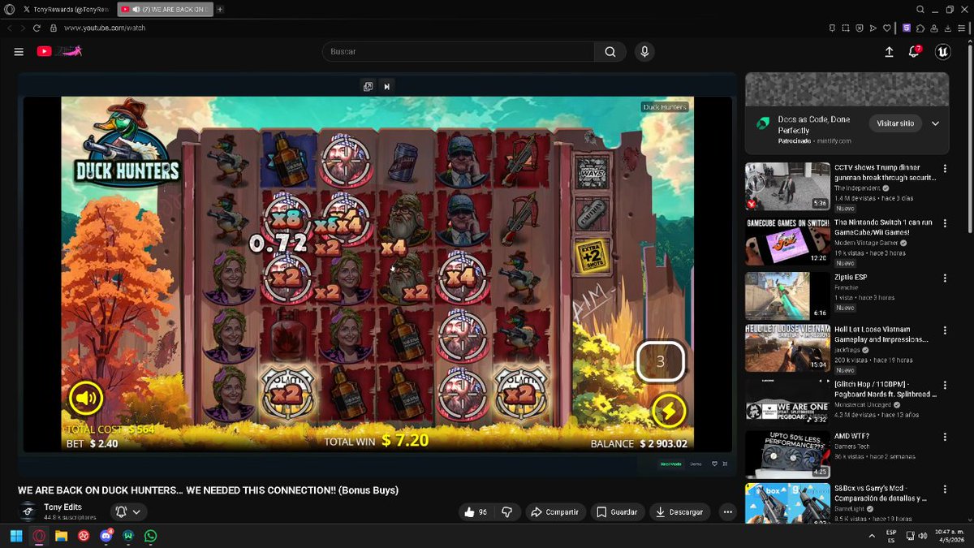
Task: Open a new browser tab
Action: (x=220, y=9)
